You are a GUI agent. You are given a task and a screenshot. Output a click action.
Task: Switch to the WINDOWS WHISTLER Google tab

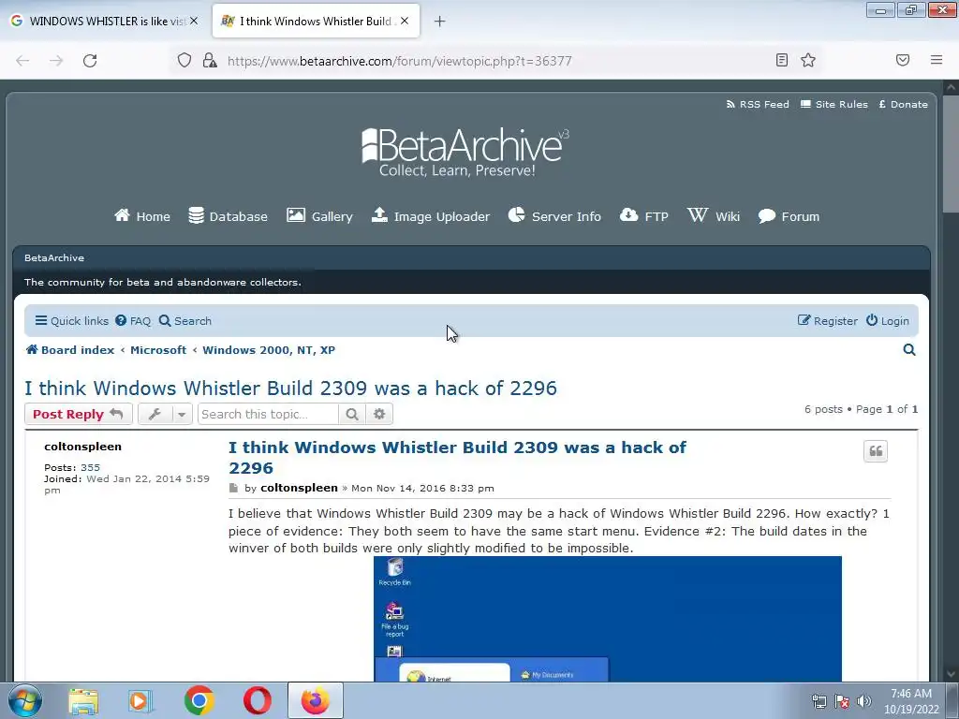tap(104, 21)
